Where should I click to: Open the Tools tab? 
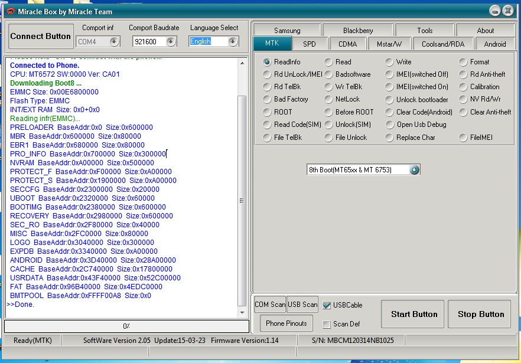(425, 31)
